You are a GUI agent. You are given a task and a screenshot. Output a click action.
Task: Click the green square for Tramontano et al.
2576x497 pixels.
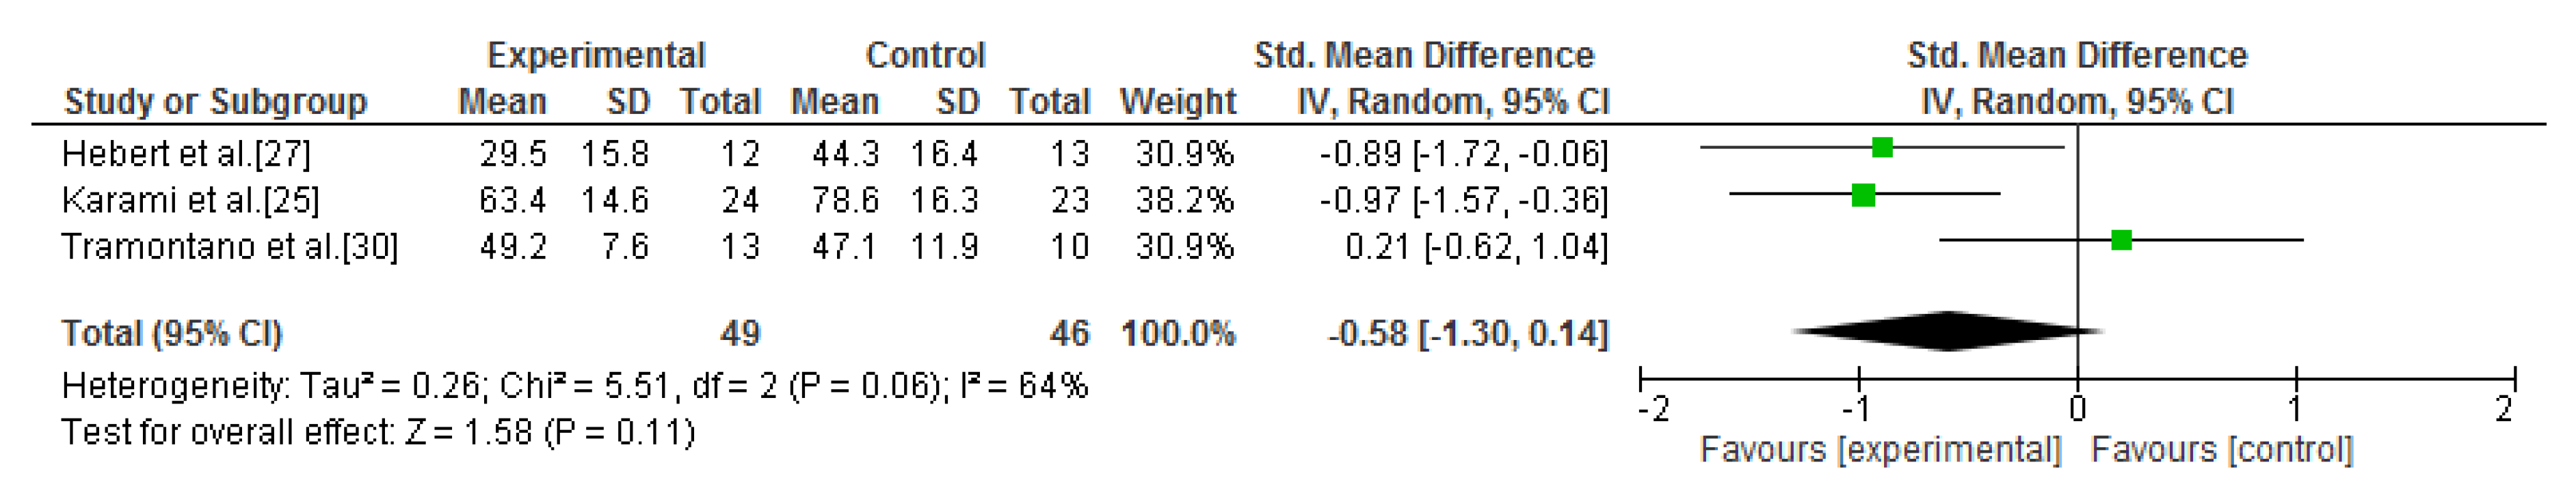(2121, 240)
